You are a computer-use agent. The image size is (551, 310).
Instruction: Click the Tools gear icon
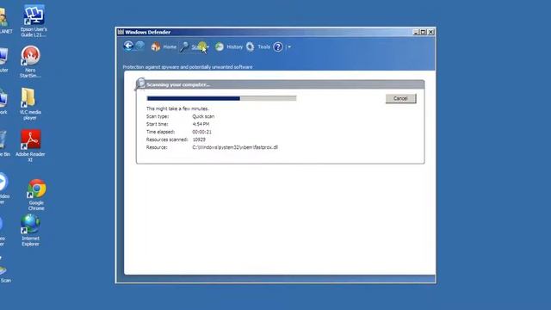[250, 46]
